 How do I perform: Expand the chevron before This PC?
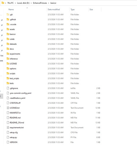pyautogui.click(x=6, y=3)
